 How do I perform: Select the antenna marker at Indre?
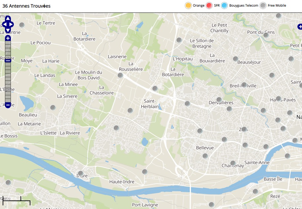tap(80, 173)
